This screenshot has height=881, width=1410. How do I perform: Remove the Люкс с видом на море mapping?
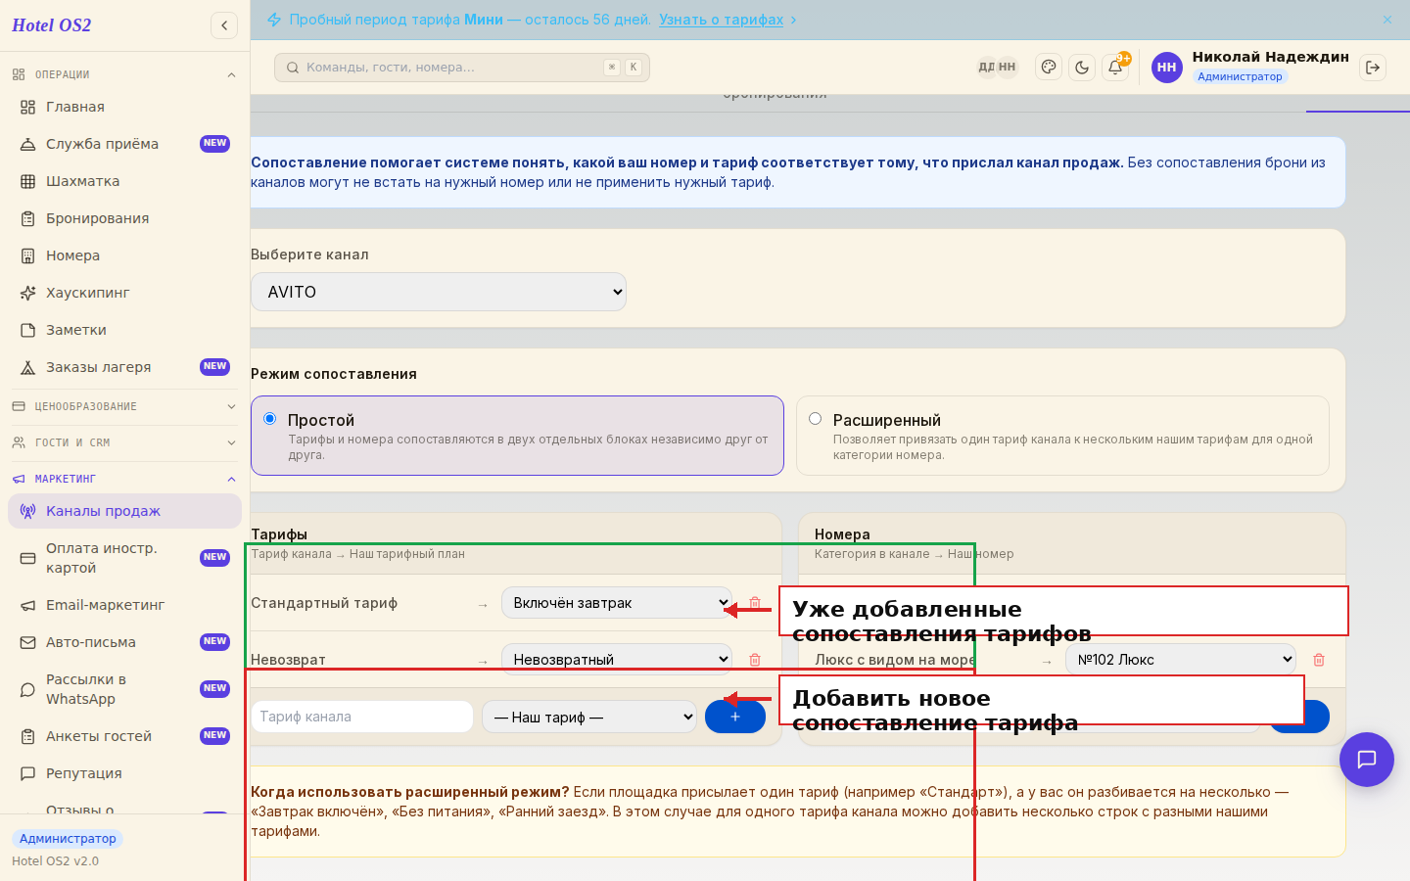click(x=1319, y=660)
